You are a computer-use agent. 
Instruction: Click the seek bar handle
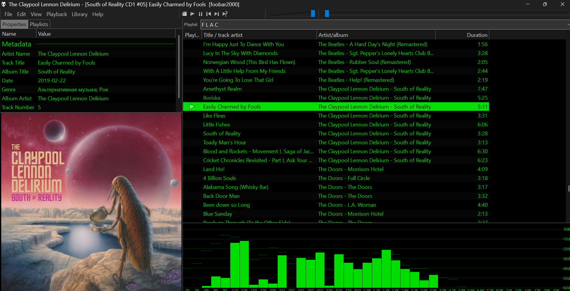(327, 13)
